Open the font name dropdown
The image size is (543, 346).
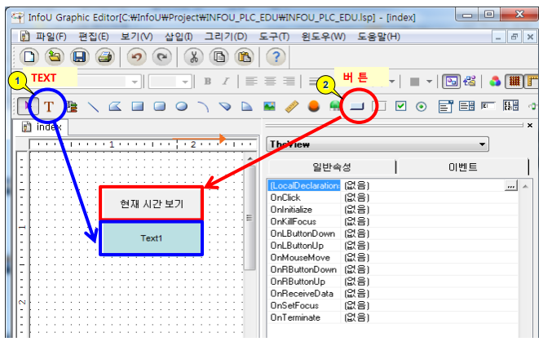pos(135,82)
